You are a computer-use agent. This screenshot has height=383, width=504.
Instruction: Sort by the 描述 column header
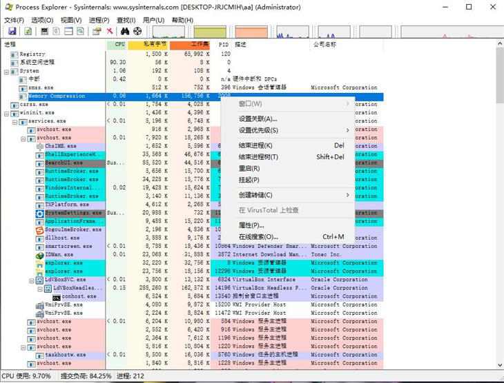[x=271, y=45]
